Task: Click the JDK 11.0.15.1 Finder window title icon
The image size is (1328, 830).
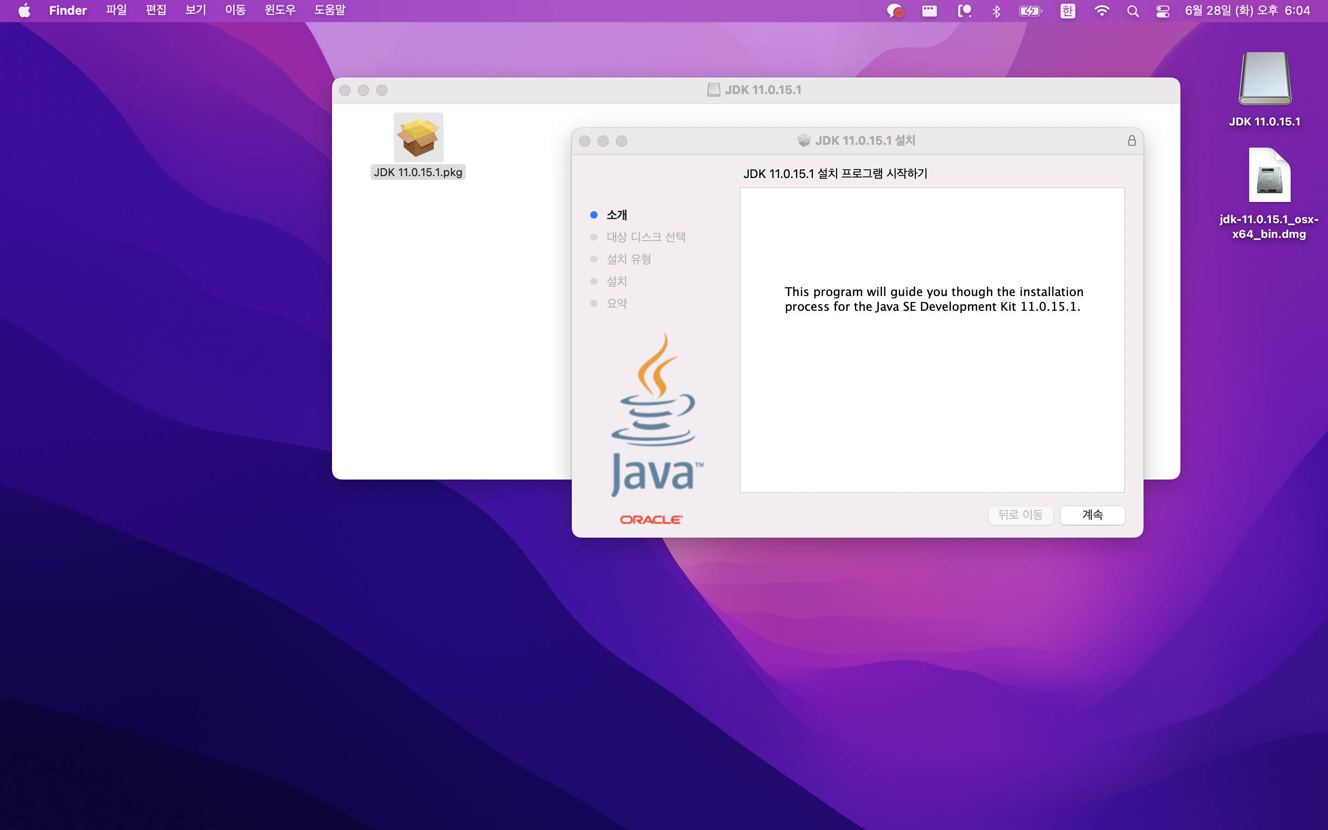Action: coord(713,90)
